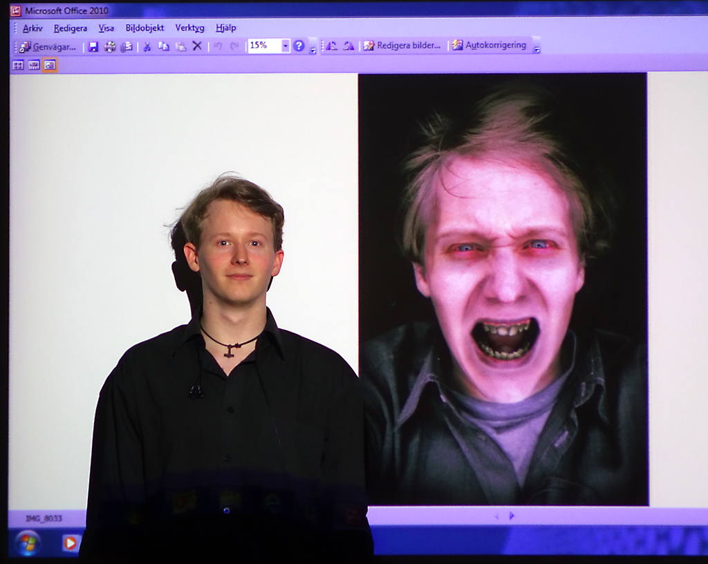Click the Send by e-mail icon
Image resolution: width=708 pixels, height=564 pixels.
[127, 46]
